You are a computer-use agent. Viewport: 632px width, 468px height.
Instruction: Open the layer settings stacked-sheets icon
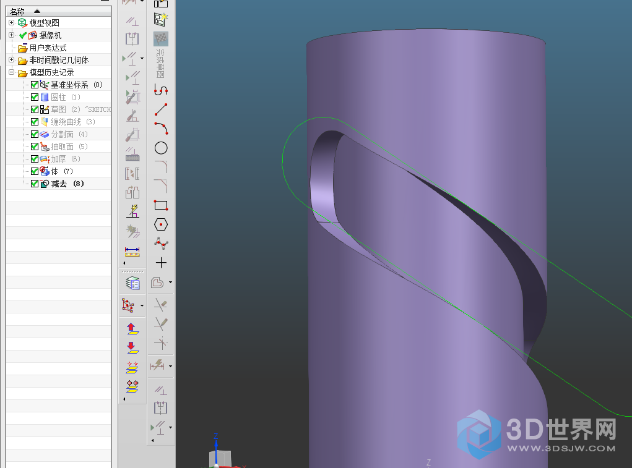(132, 283)
